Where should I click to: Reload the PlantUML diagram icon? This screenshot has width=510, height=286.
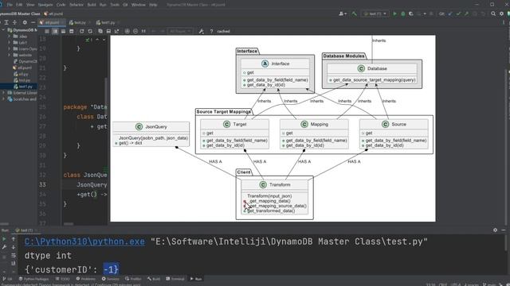point(81,31)
